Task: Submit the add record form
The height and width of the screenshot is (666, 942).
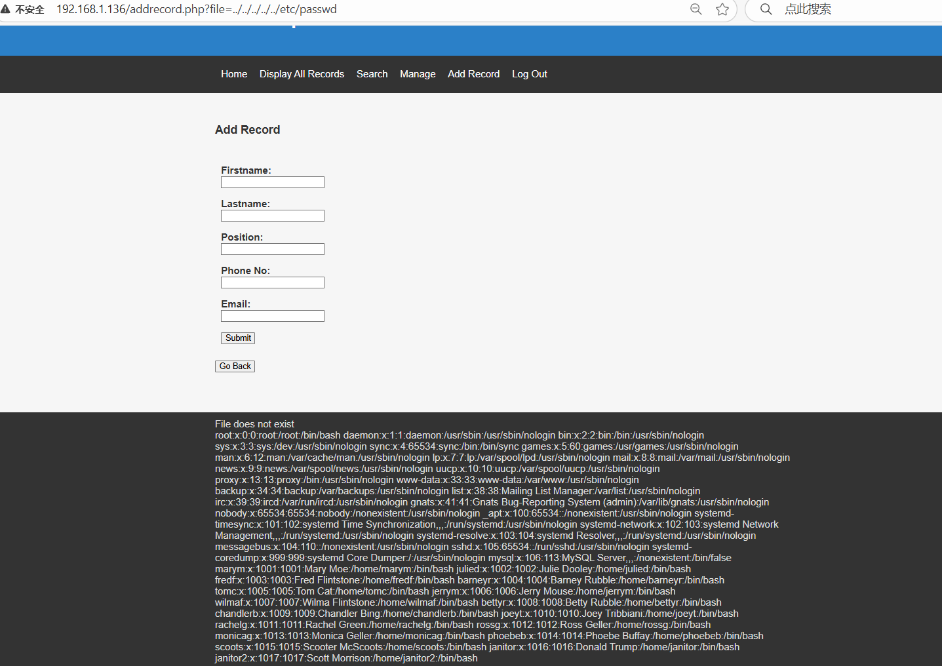Action: tap(238, 338)
